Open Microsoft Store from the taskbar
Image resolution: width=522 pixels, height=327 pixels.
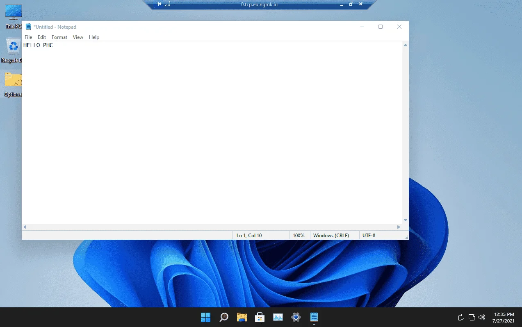pos(260,317)
